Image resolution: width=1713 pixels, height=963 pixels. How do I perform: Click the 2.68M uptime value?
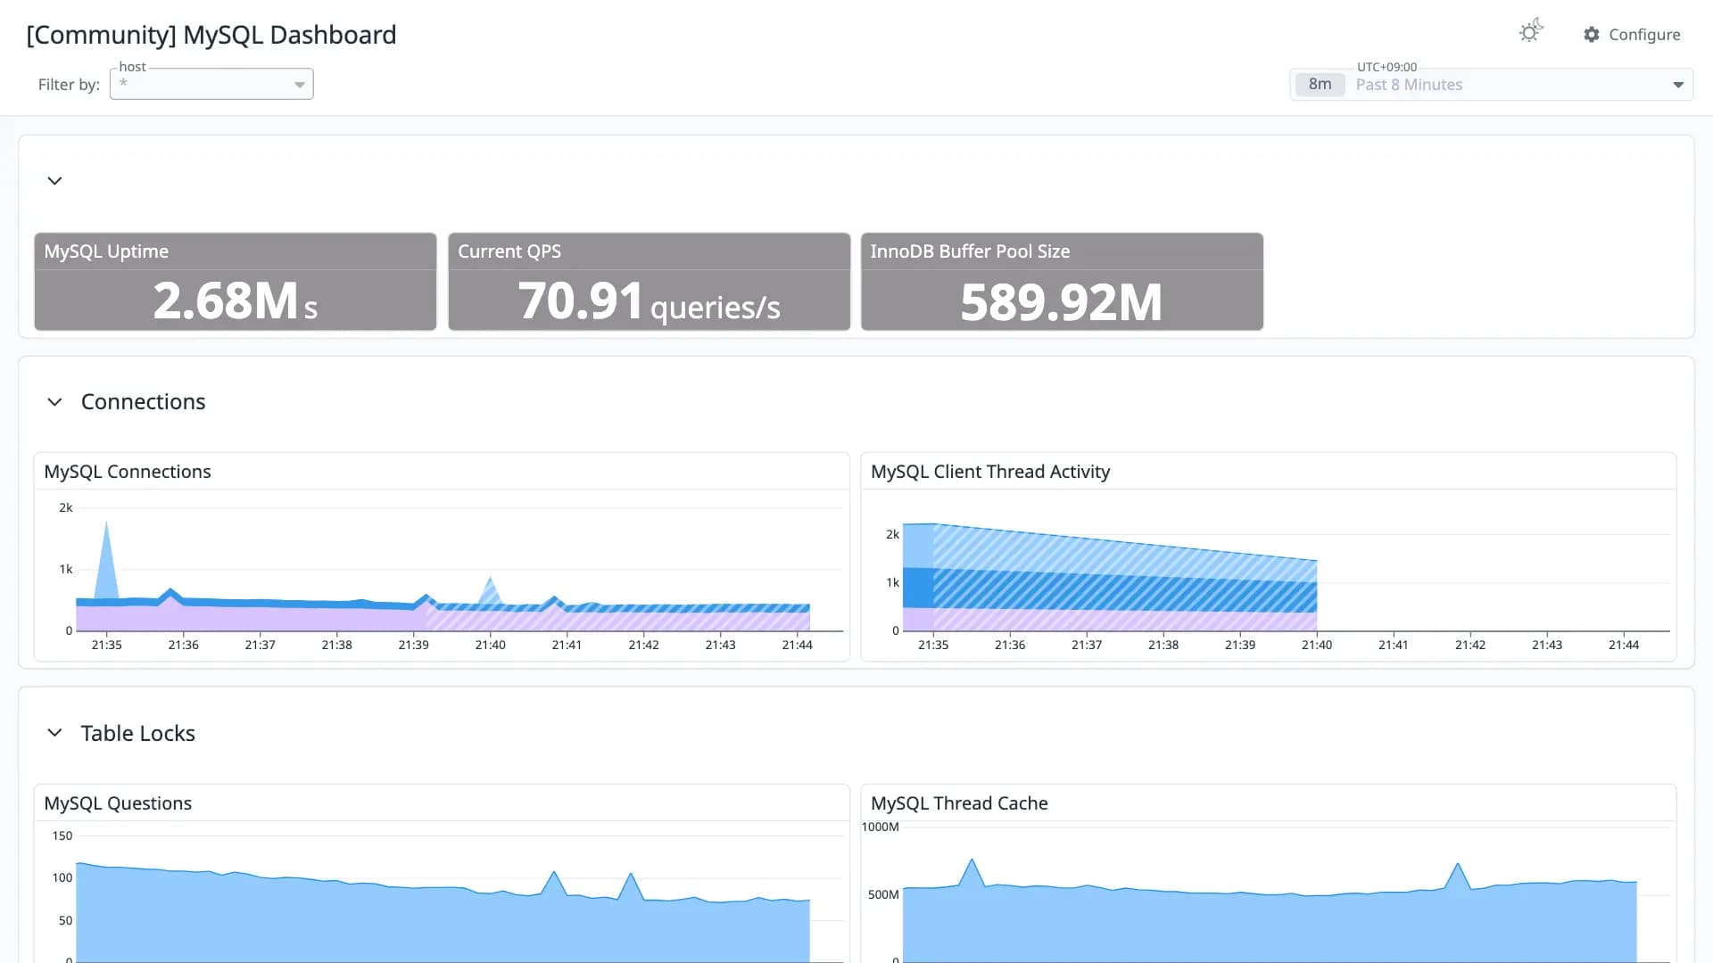(x=236, y=301)
